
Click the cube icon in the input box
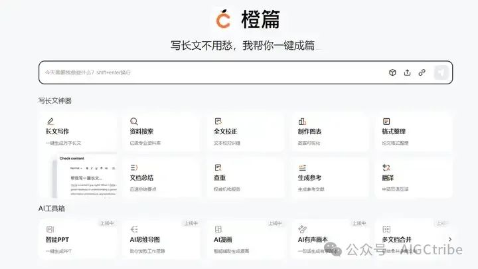[392, 72]
